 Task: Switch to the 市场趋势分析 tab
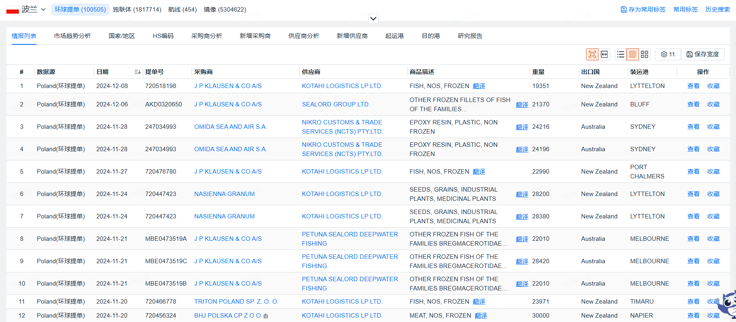pyautogui.click(x=72, y=36)
